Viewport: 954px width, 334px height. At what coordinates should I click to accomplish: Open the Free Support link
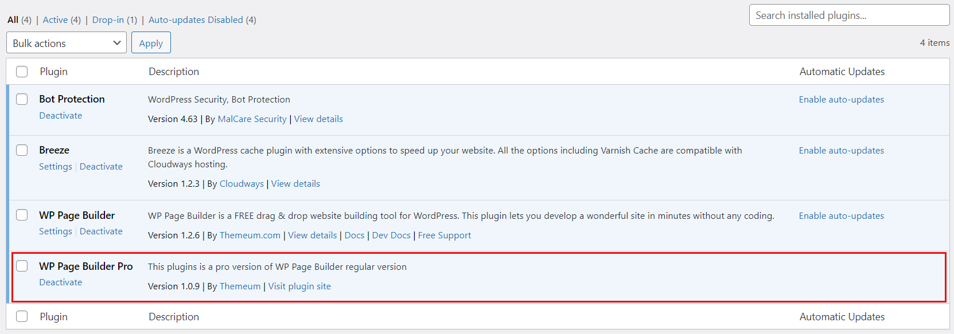(x=445, y=235)
